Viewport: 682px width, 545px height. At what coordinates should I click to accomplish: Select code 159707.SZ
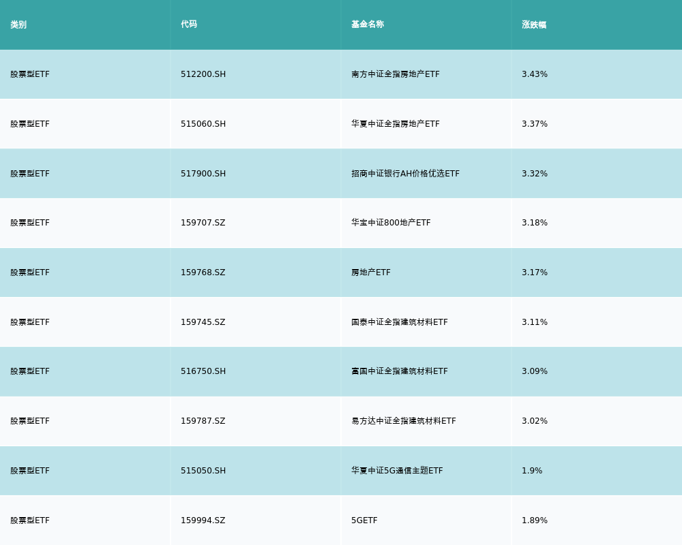pos(203,223)
